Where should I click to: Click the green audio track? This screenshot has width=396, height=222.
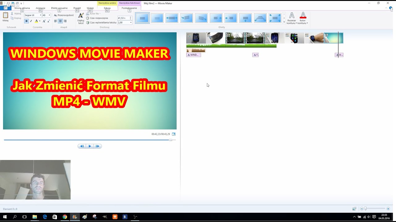click(231, 46)
